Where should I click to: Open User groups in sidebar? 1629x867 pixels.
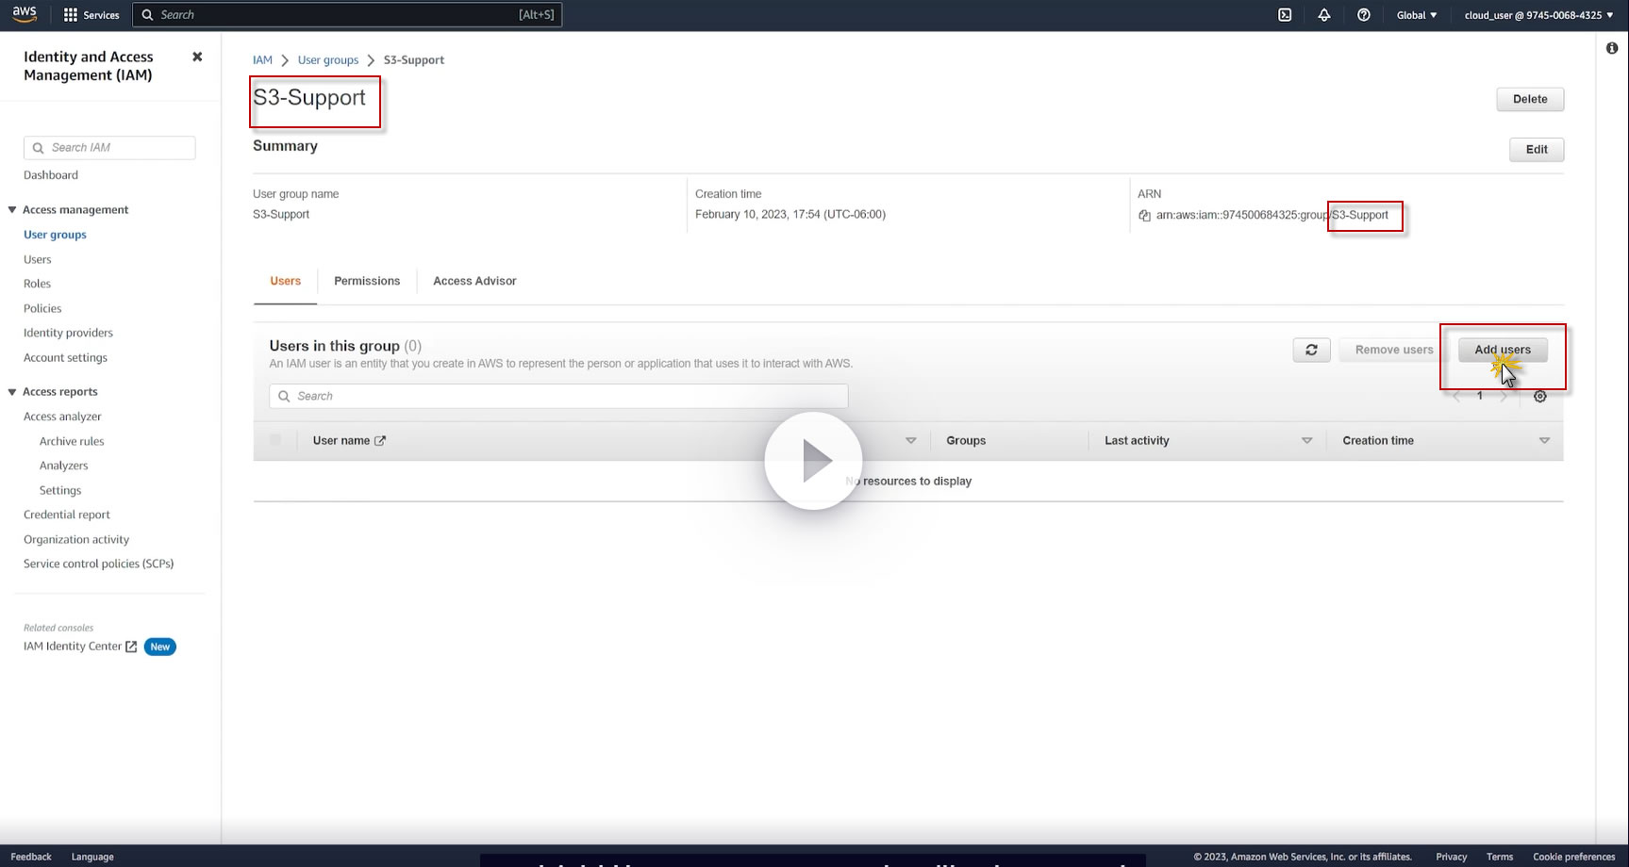[x=55, y=235]
